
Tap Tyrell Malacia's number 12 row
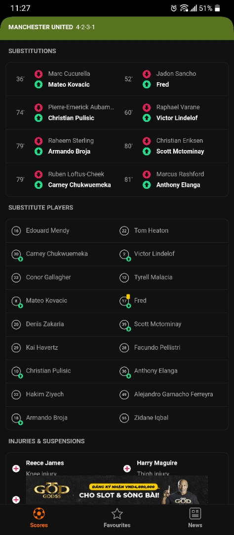tap(173, 277)
